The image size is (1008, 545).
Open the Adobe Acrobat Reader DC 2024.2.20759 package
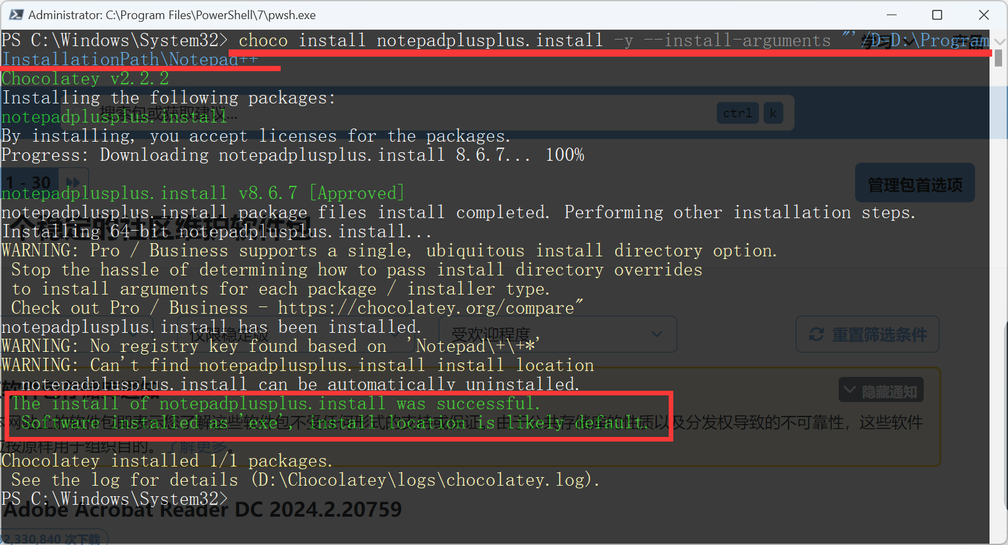pyautogui.click(x=203, y=509)
